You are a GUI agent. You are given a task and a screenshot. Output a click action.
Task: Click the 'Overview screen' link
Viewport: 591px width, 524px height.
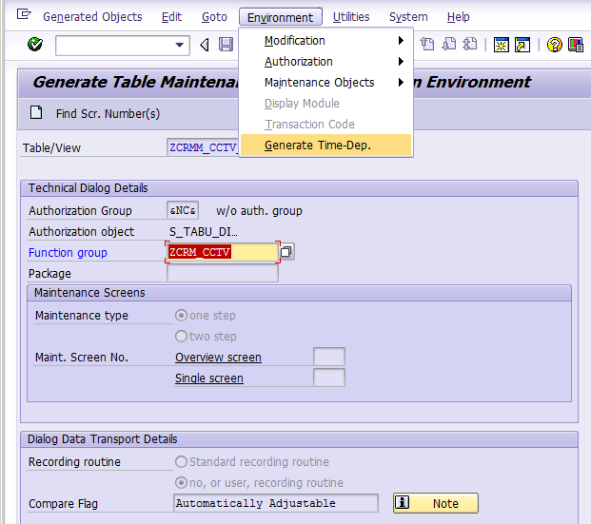pyautogui.click(x=218, y=358)
